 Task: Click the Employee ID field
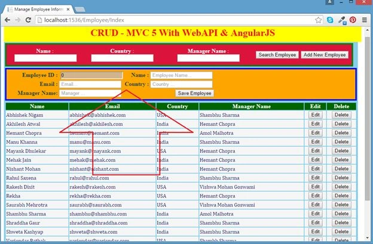point(91,76)
